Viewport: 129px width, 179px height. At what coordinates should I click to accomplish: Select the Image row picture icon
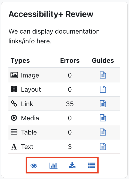pyautogui.click(x=14, y=75)
